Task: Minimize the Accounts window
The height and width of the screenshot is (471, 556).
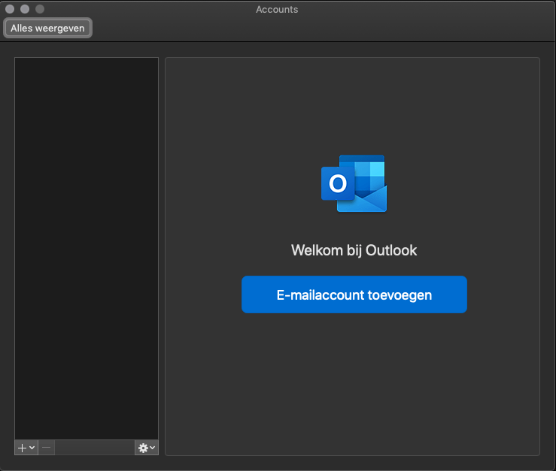Action: (x=25, y=9)
